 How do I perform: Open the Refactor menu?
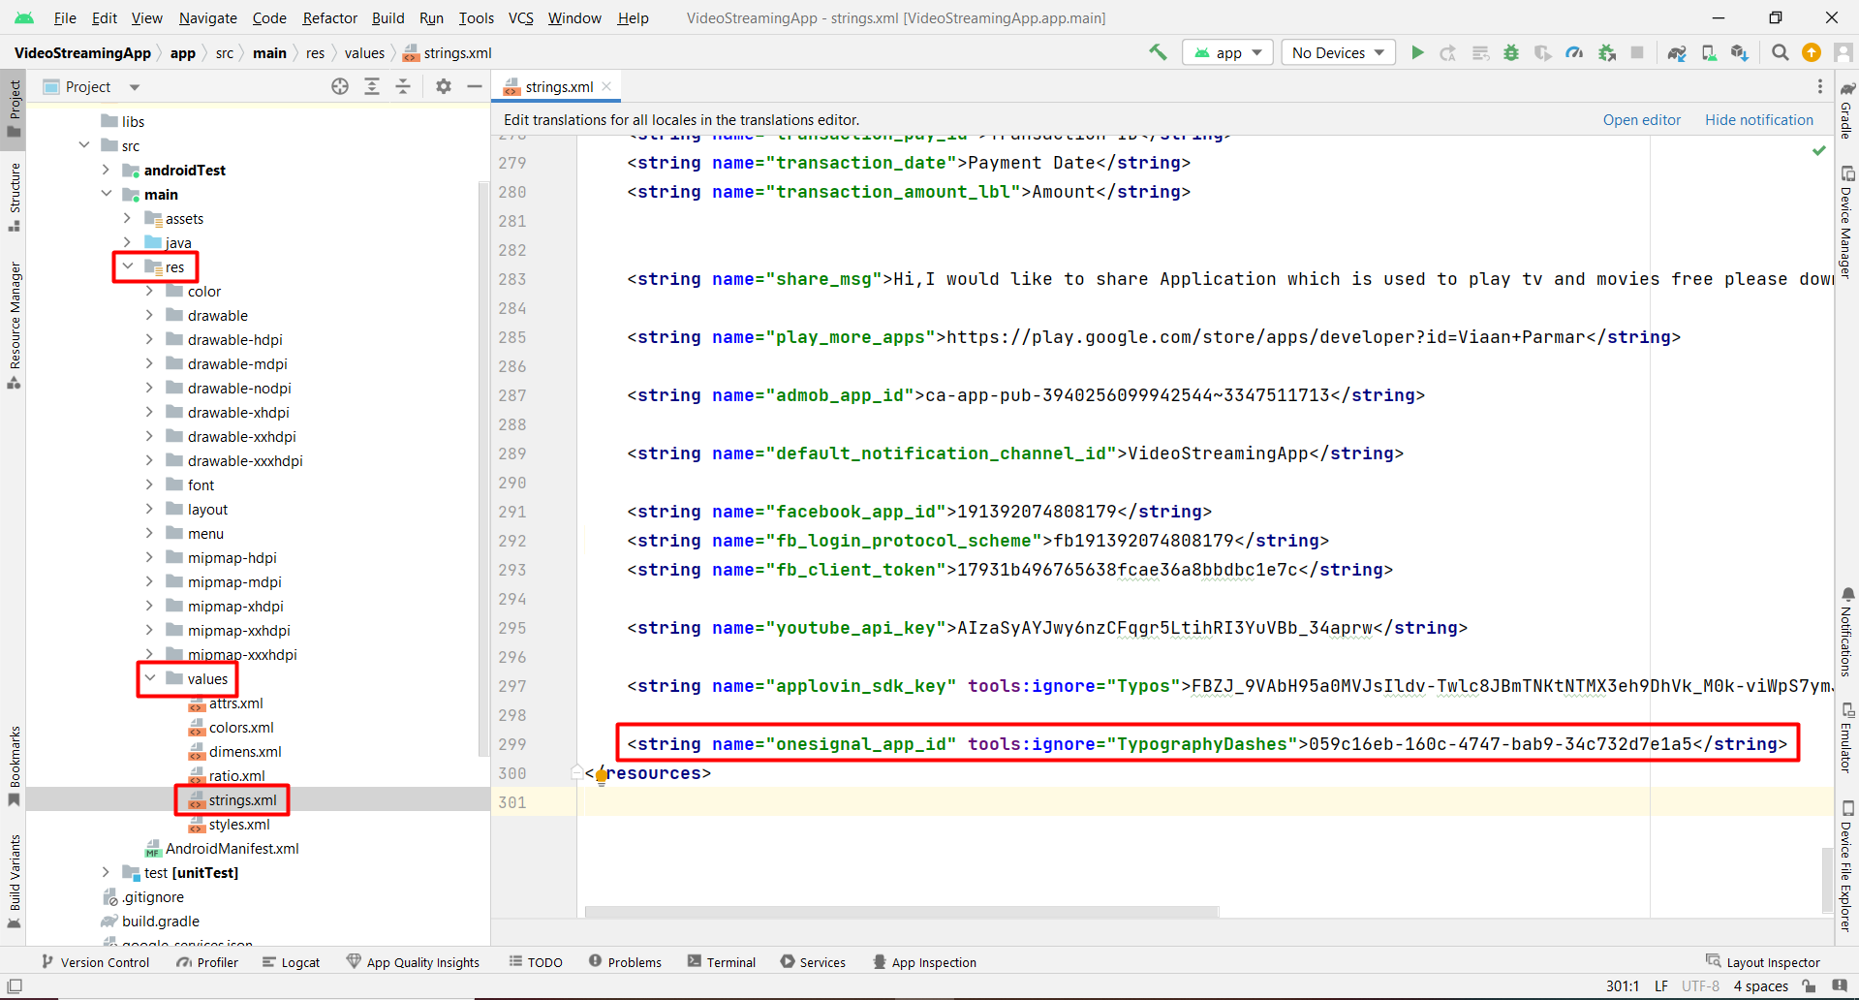click(329, 17)
